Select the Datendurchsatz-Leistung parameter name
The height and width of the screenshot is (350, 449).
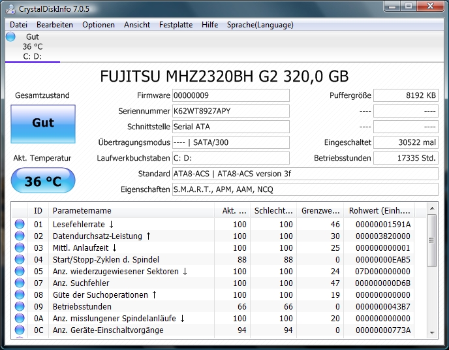pyautogui.click(x=102, y=236)
